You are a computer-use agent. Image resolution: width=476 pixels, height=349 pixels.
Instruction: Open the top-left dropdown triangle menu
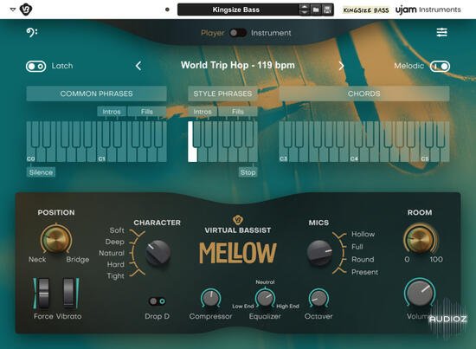click(13, 10)
